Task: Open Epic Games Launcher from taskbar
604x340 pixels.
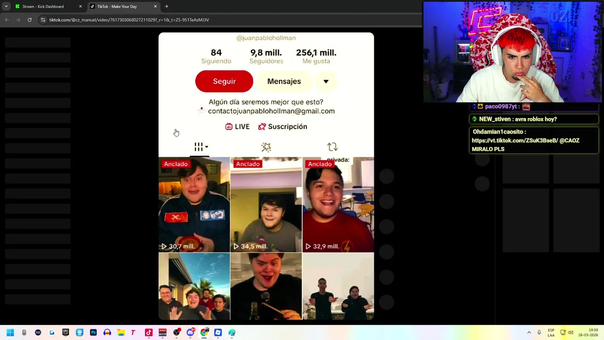Action: pyautogui.click(x=66, y=332)
